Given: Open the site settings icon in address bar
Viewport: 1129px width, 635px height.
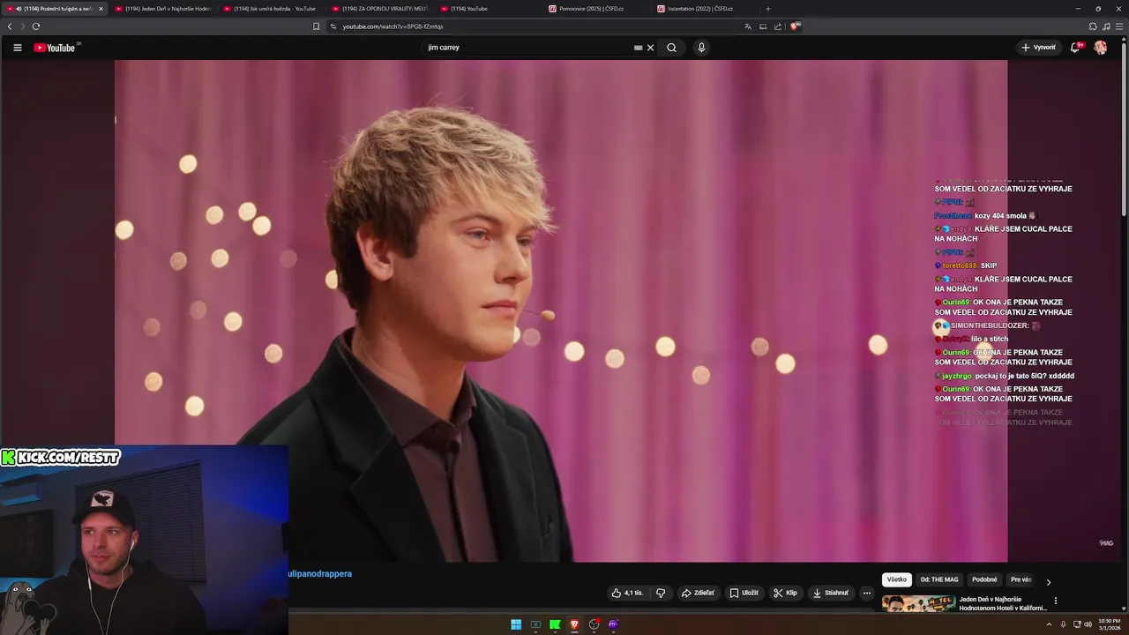Looking at the screenshot, I should (333, 26).
